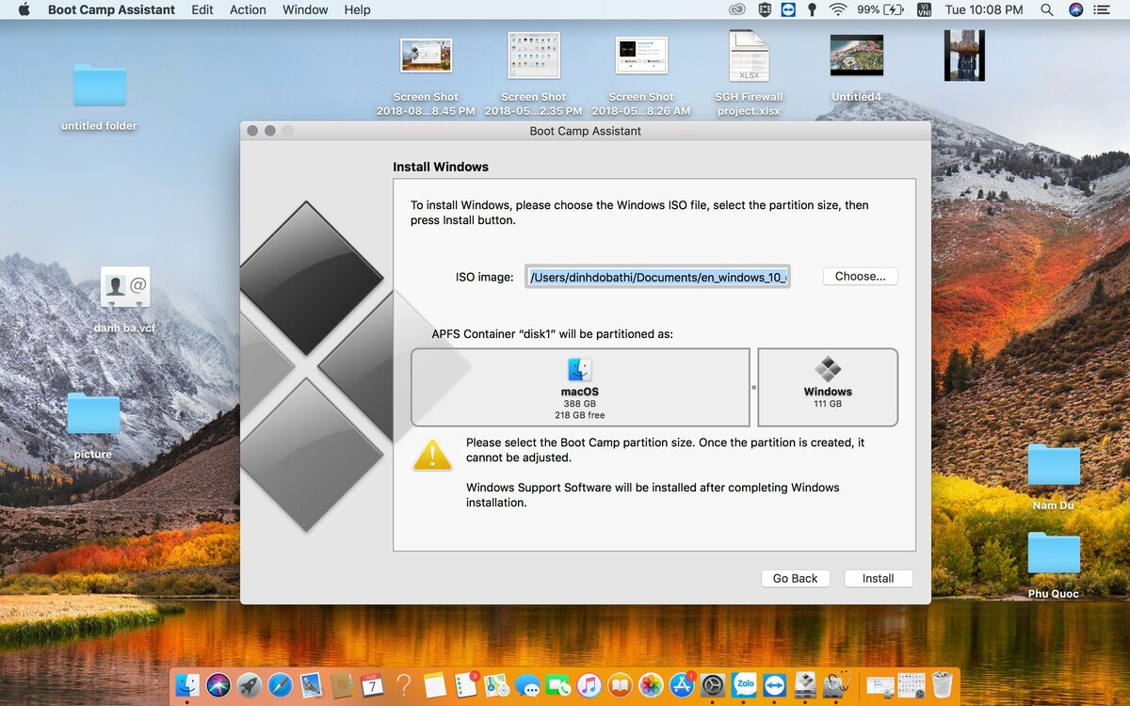Click battery 99% status in menu bar
Viewport: 1130px width, 706px height.
click(880, 9)
